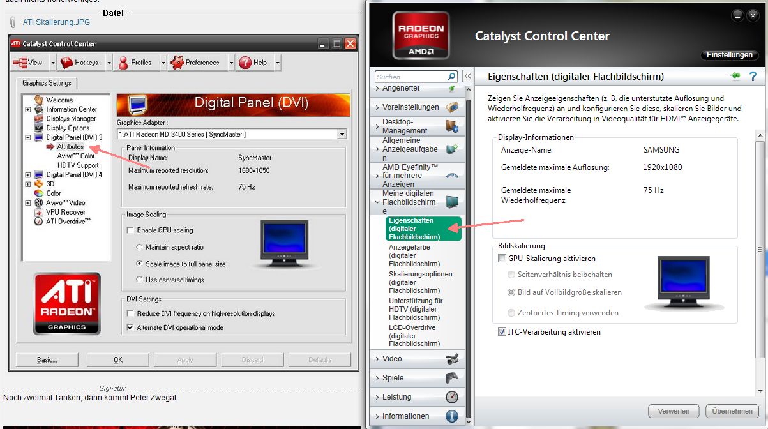Select the 3D tree icon
The image size is (768, 429).
tap(39, 184)
